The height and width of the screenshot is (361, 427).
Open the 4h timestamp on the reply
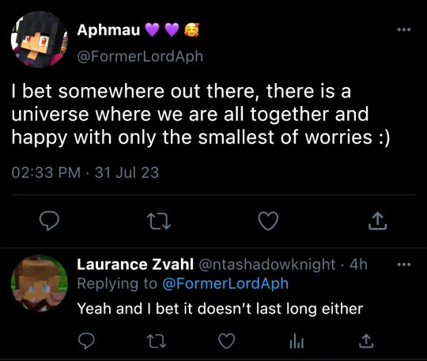tap(359, 264)
